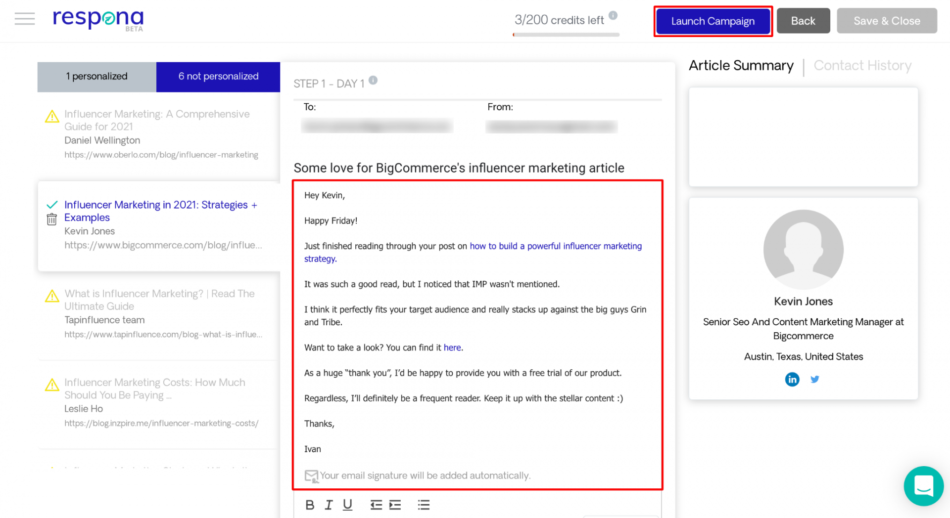Screen dimensions: 950x518
Task: Open Kevin Jones' Twitter profile
Action: click(815, 379)
